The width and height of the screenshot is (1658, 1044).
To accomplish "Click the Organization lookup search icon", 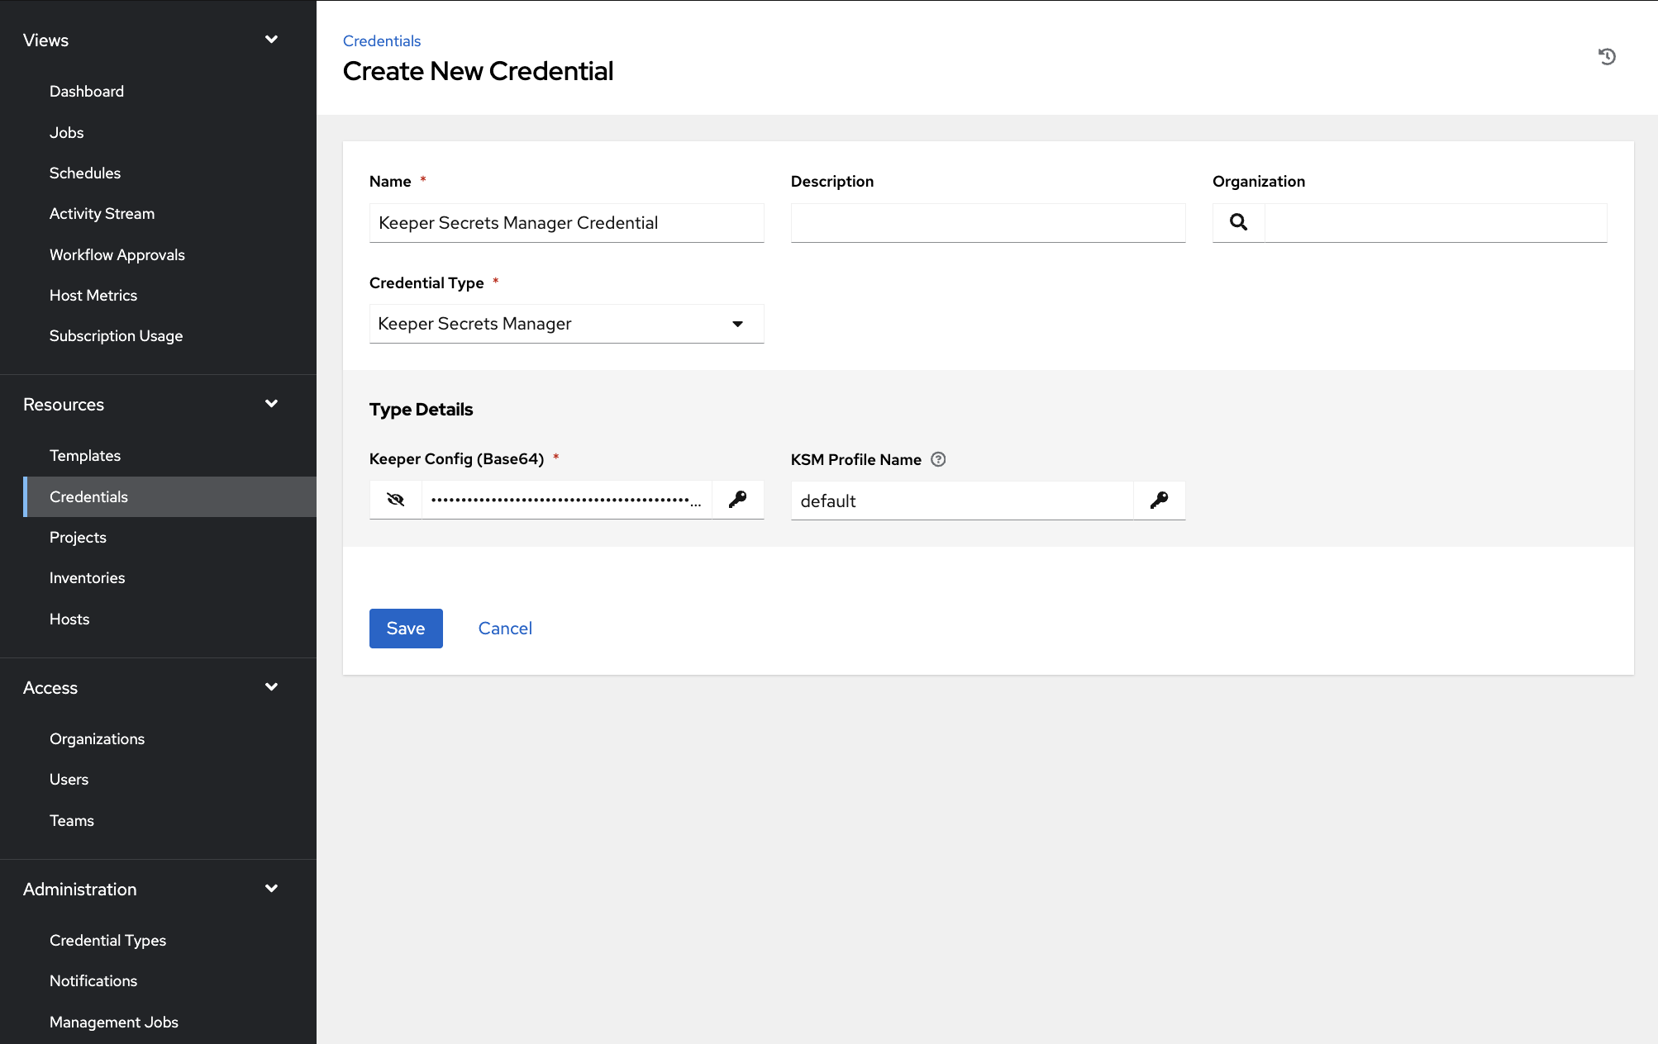I will (x=1238, y=222).
